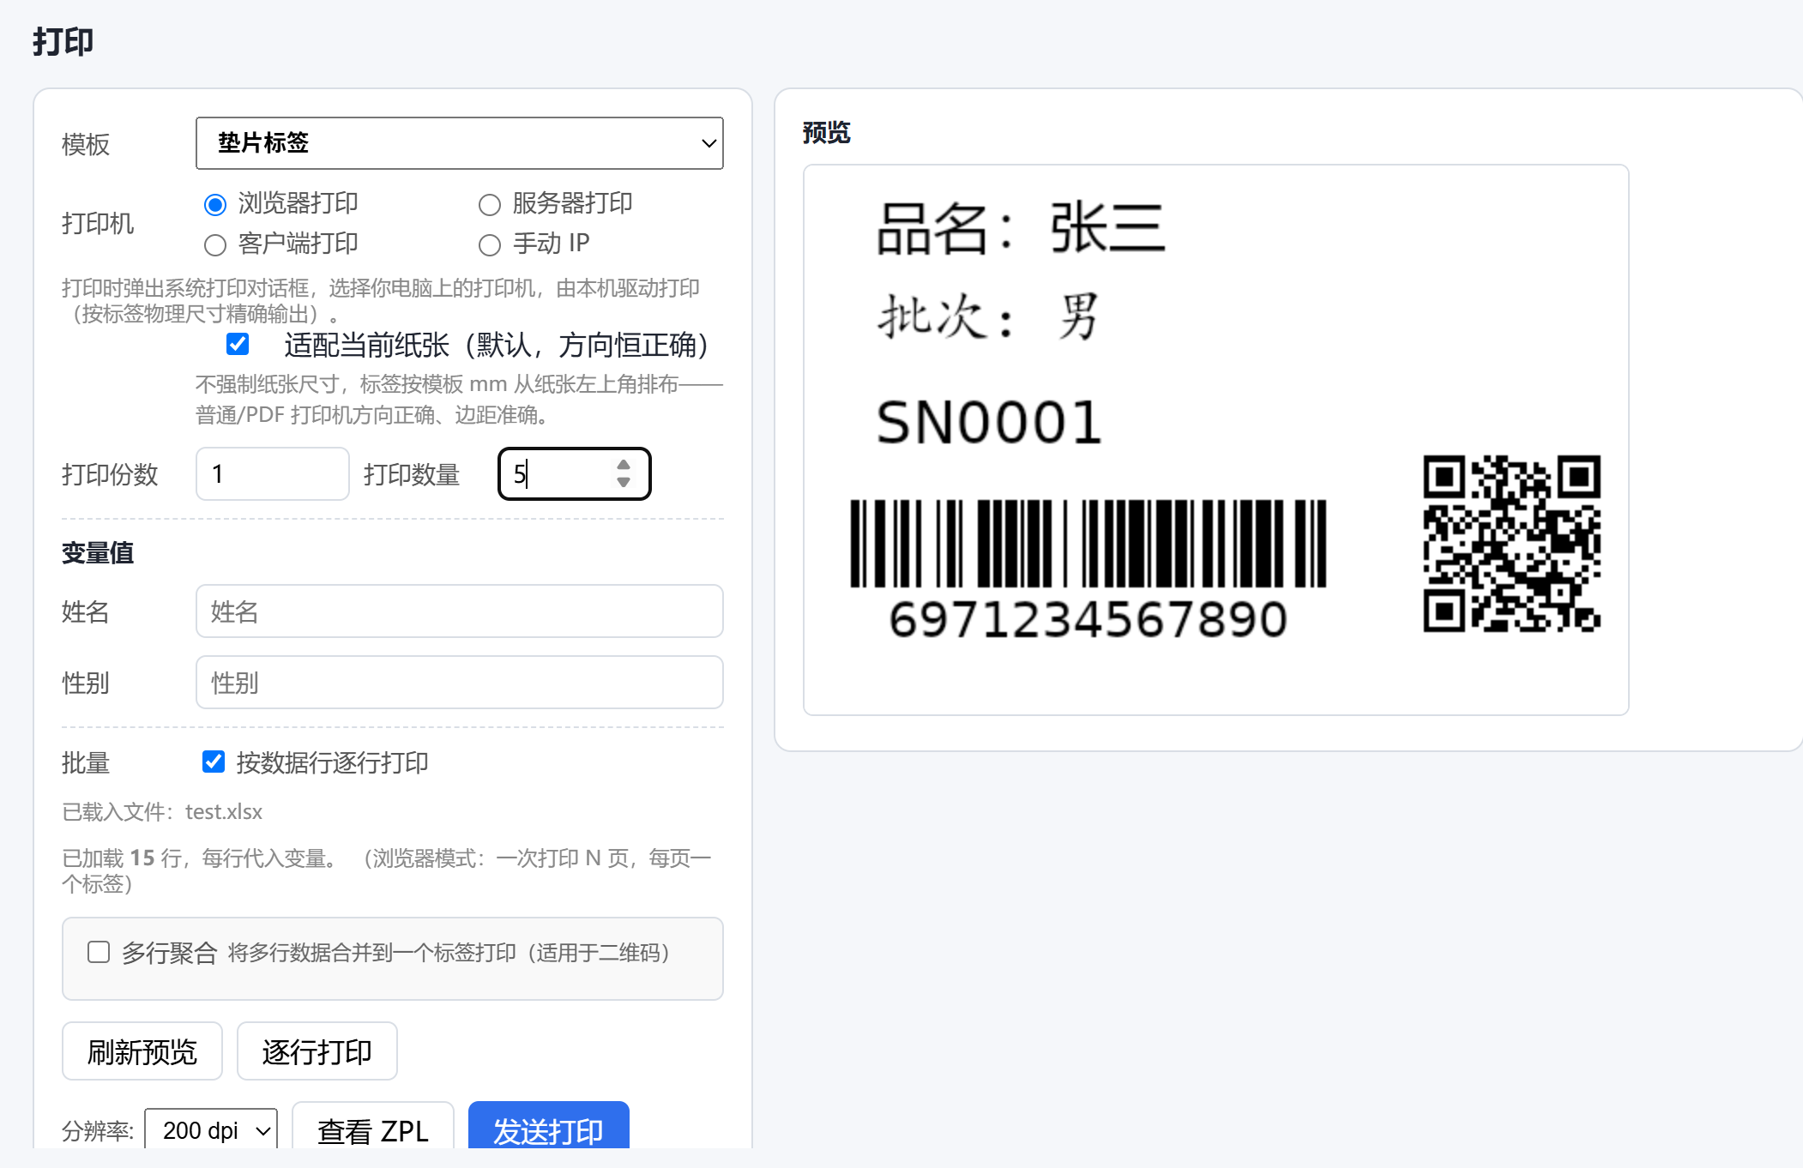Image resolution: width=1803 pixels, height=1168 pixels.
Task: Click the 打印数量 number field
Action: (574, 473)
